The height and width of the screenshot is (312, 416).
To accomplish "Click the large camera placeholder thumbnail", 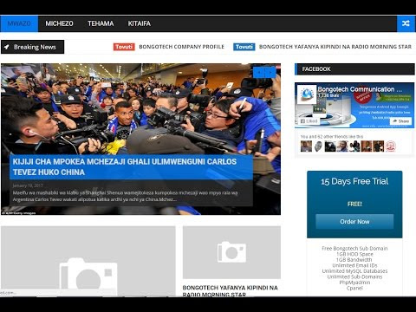I will coord(88,261).
